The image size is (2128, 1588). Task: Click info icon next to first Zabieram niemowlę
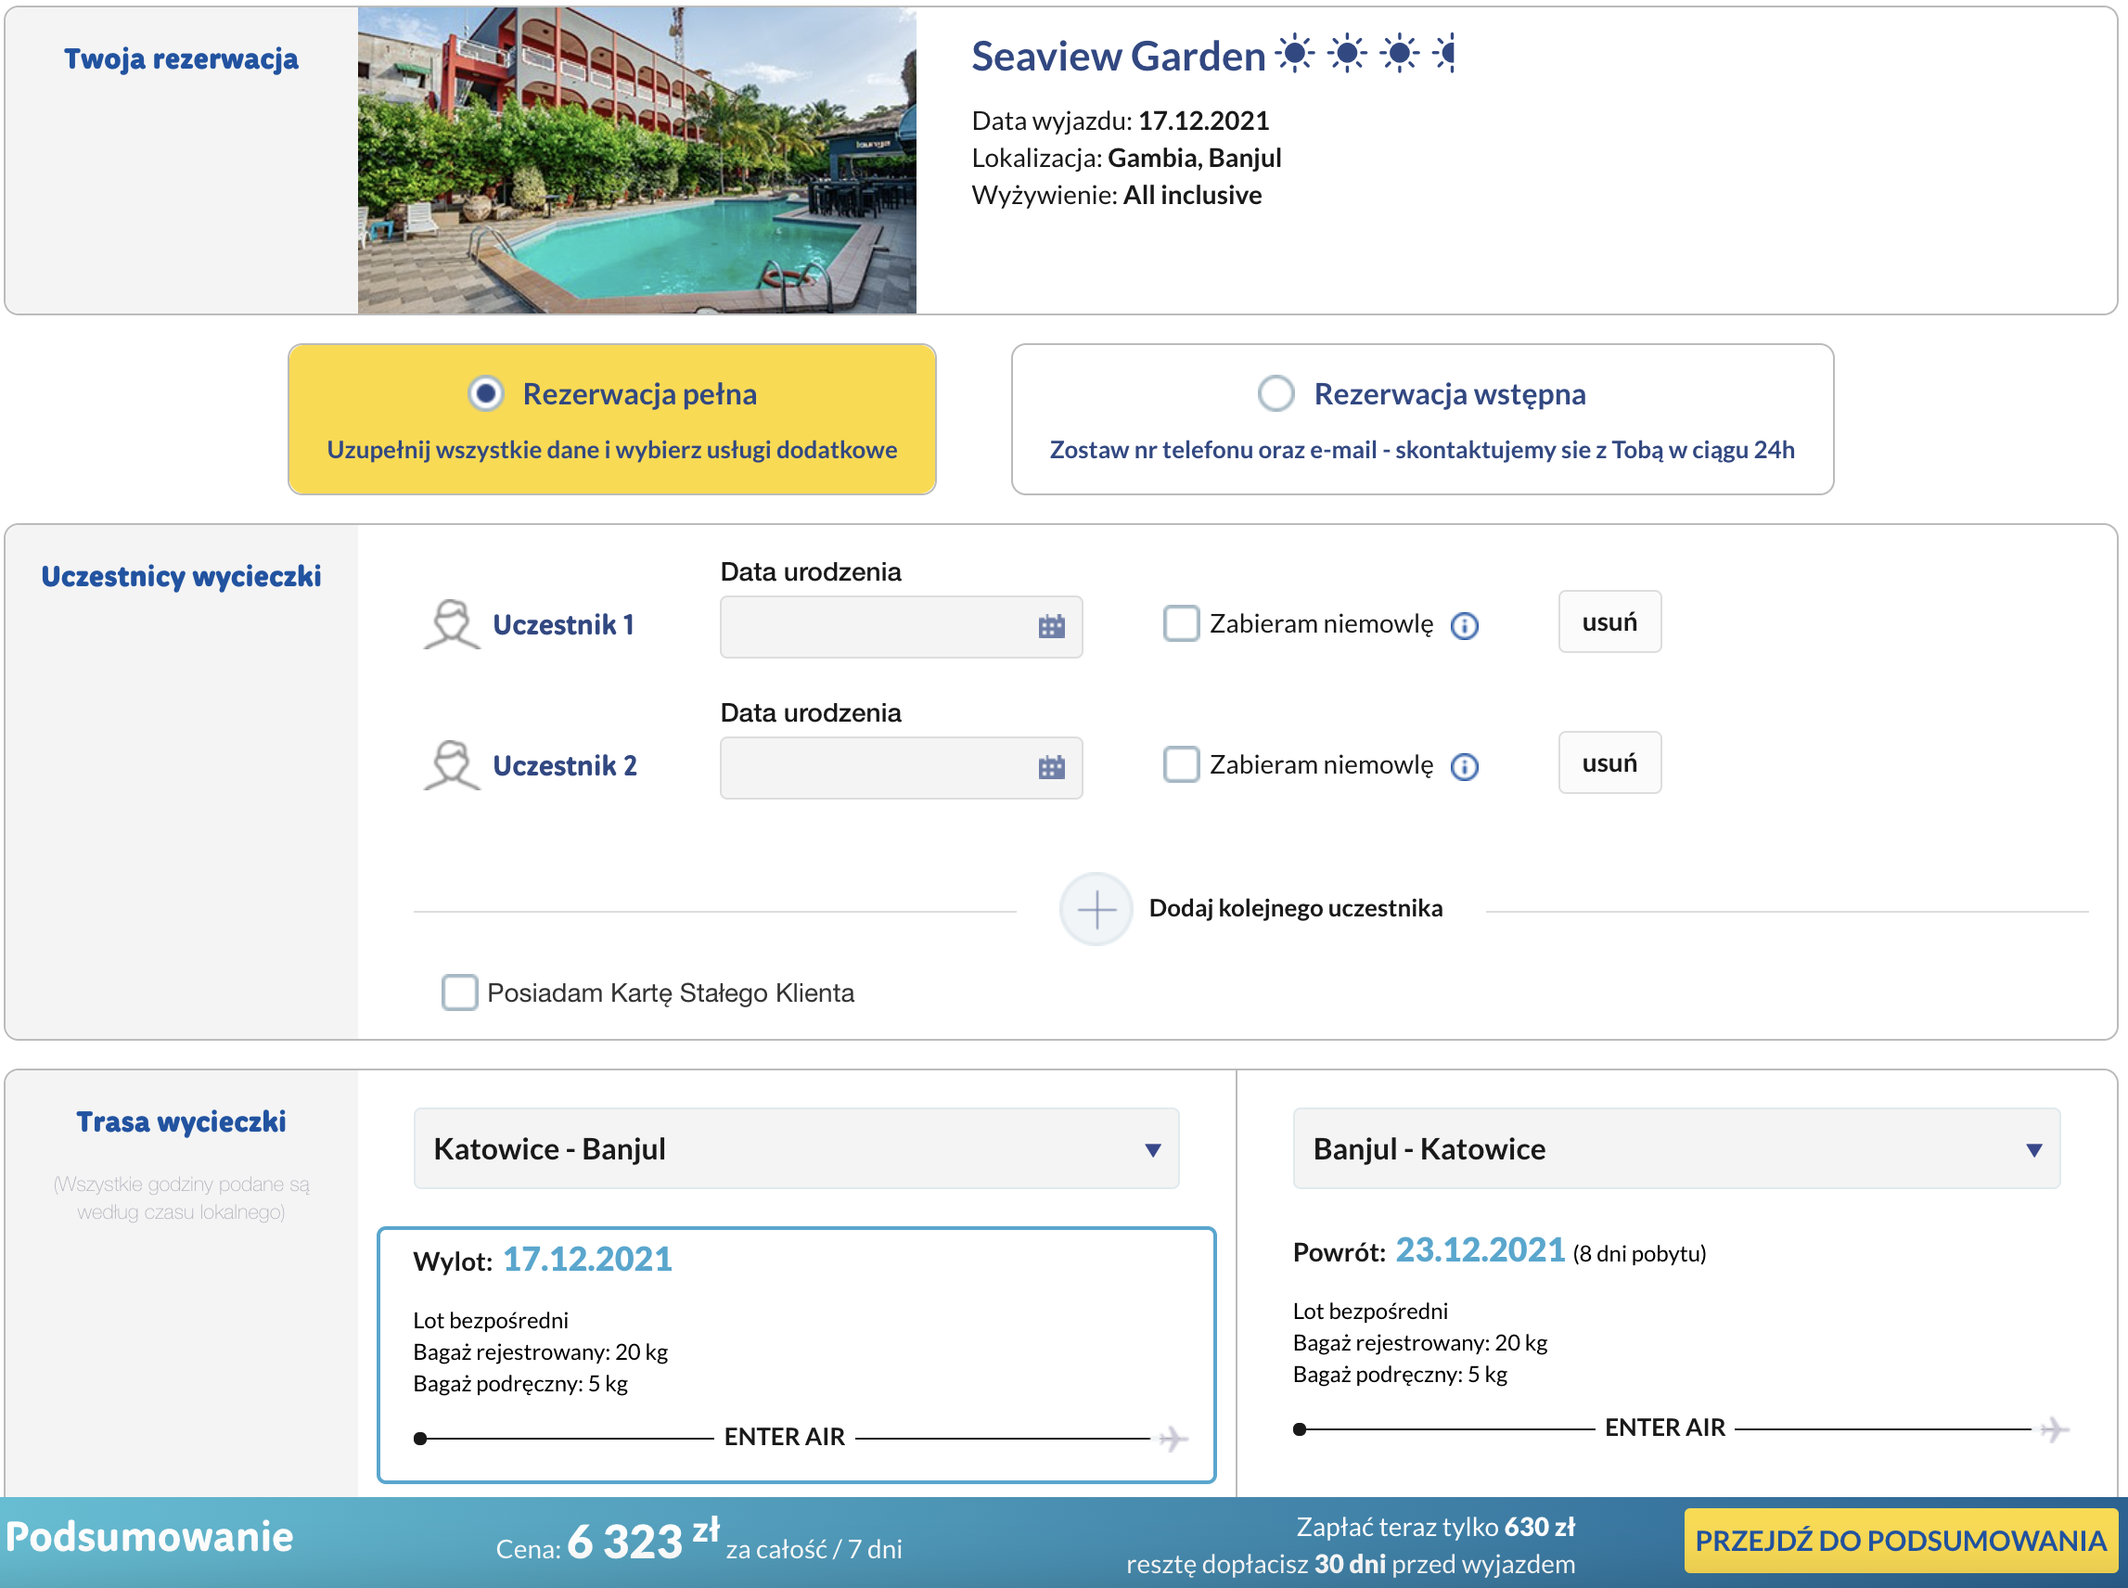pyautogui.click(x=1464, y=626)
